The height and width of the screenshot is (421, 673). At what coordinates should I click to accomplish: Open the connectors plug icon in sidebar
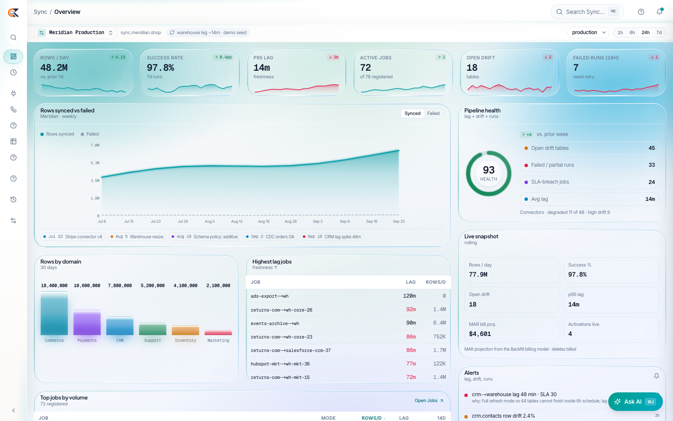click(x=13, y=93)
